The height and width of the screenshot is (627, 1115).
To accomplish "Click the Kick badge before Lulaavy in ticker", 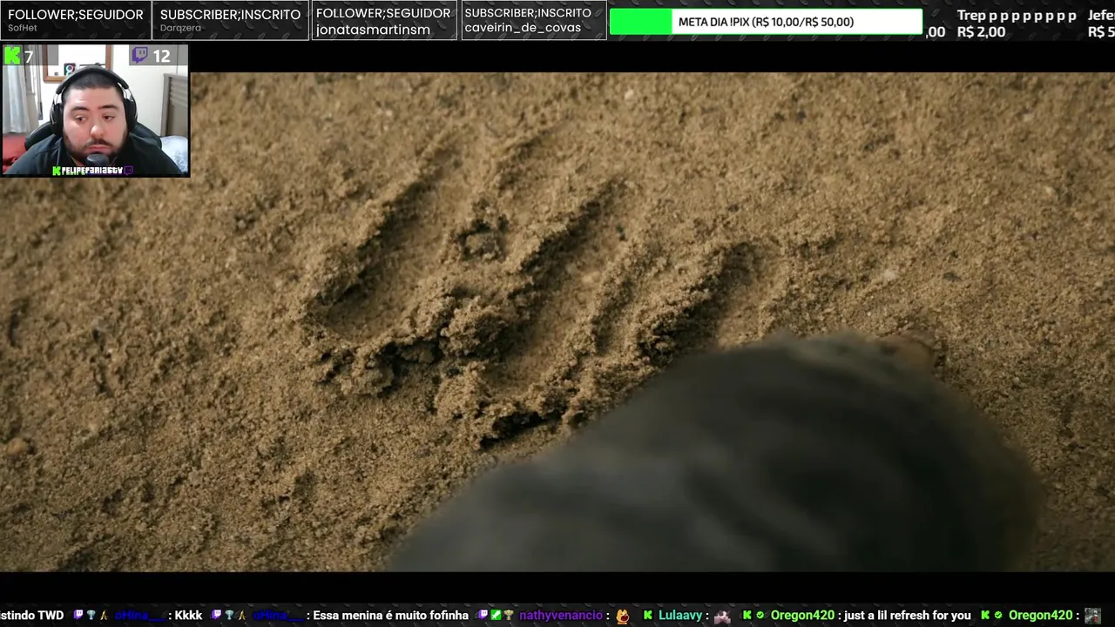I will (x=648, y=616).
